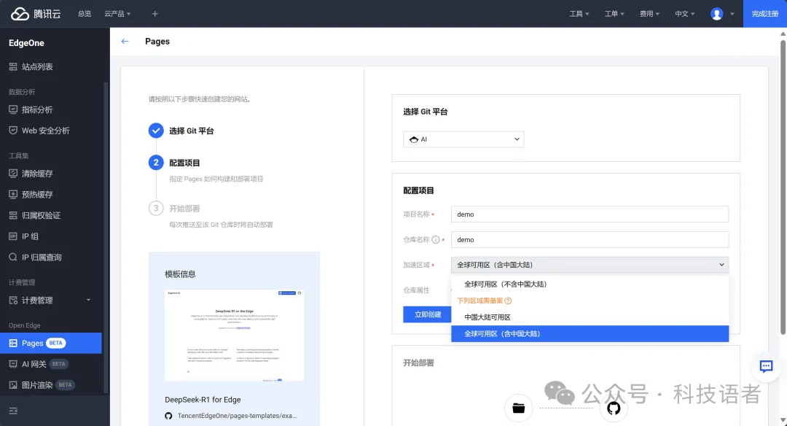Click the 指标分析 sidebar icon

point(13,109)
